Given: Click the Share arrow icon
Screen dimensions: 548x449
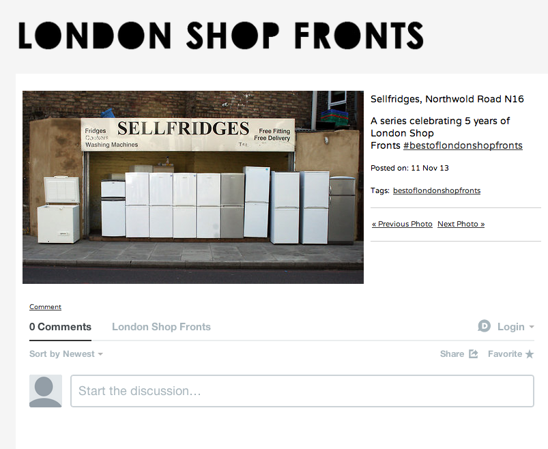Looking at the screenshot, I should click(x=473, y=354).
